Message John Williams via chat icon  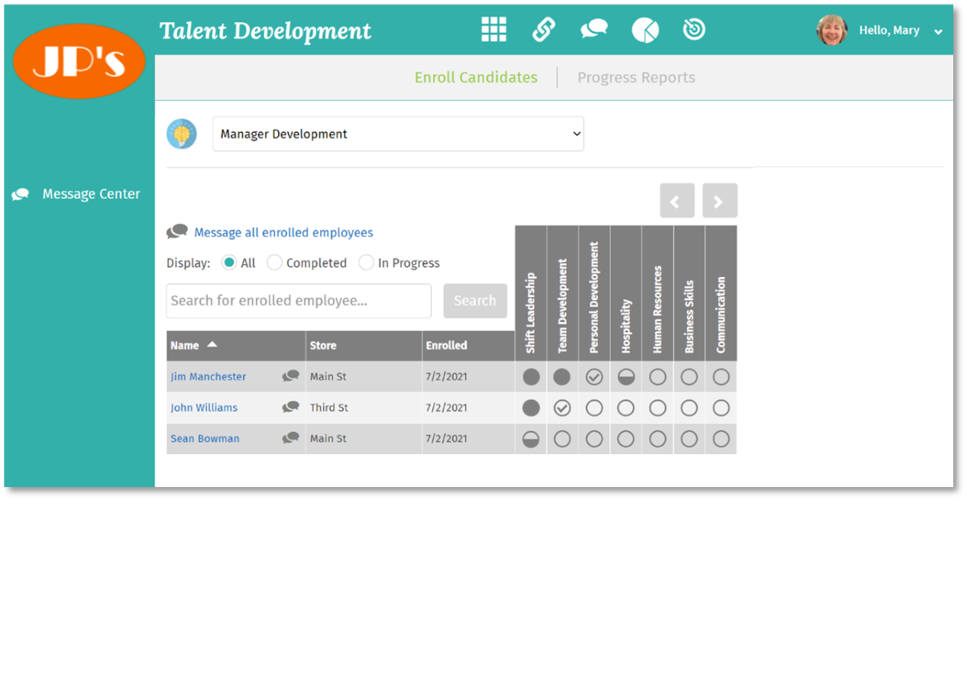tap(290, 407)
